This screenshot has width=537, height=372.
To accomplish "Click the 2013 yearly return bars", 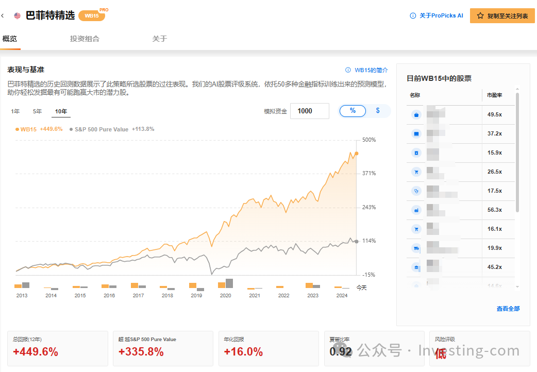I will pos(22,285).
